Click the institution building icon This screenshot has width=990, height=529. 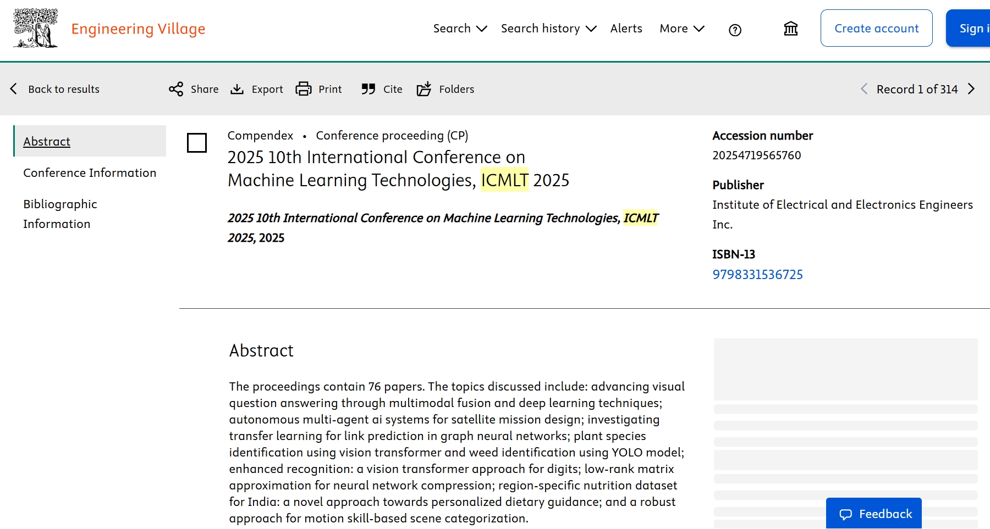coord(790,29)
